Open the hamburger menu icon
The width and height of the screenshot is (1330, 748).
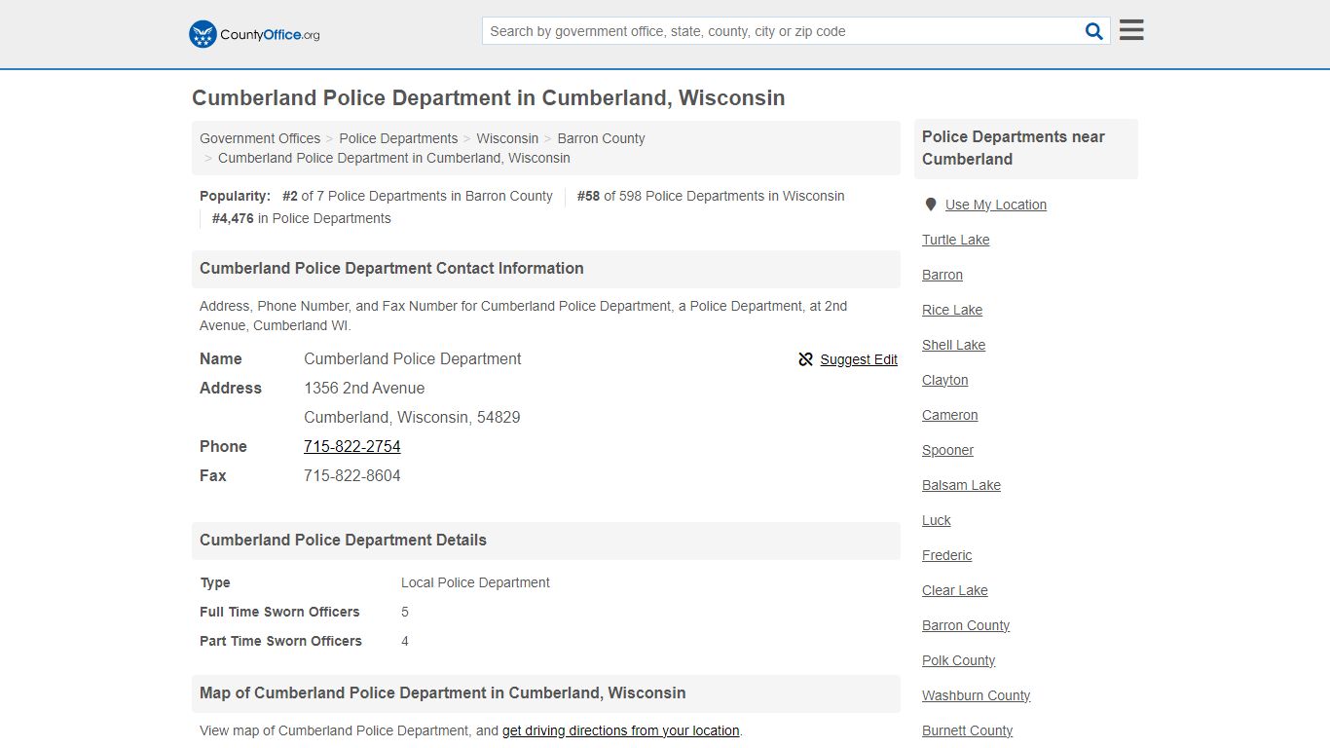point(1131,30)
